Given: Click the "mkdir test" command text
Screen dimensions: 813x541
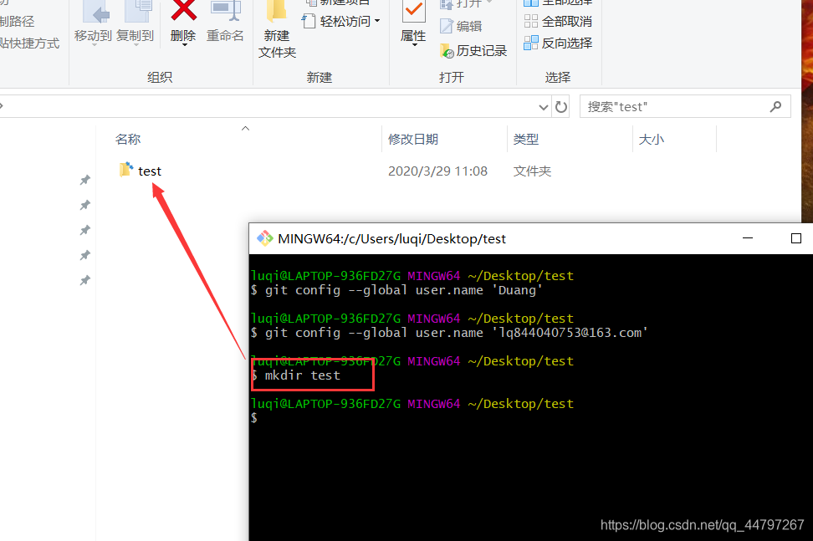Looking at the screenshot, I should pyautogui.click(x=303, y=375).
